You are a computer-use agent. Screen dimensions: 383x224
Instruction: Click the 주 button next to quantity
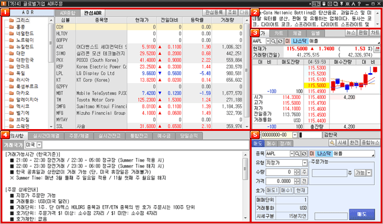304,172
